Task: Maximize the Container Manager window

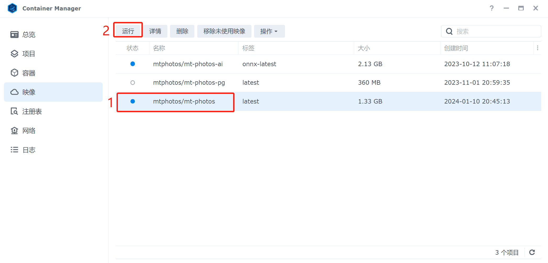Action: click(x=521, y=8)
